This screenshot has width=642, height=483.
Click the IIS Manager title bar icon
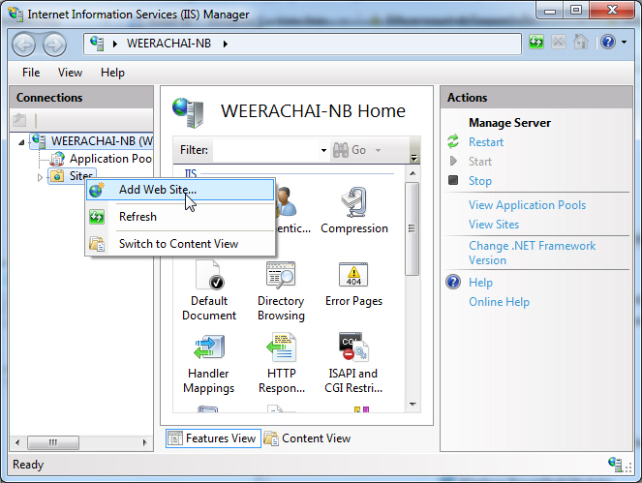coord(15,14)
